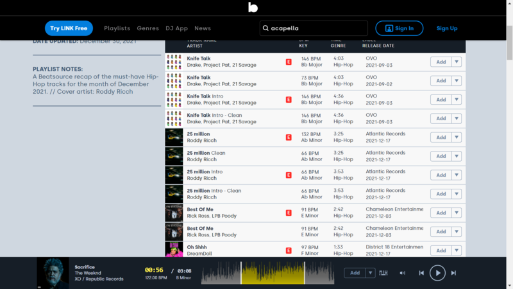Viewport: 513px width, 289px height.
Task: Click explicit badge on Oh Shhh row
Action: pyautogui.click(x=289, y=250)
